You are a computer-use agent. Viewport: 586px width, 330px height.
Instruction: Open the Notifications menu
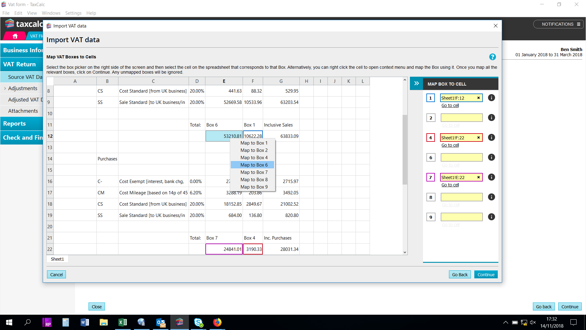coord(558,24)
